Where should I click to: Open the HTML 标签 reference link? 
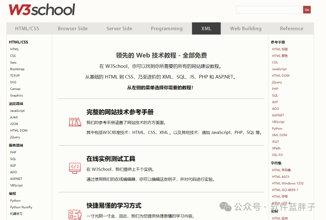pyautogui.click(x=280, y=49)
